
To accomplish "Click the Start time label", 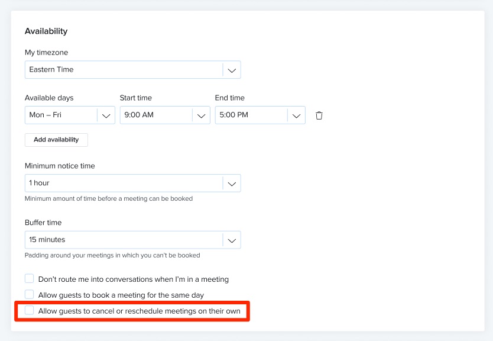I will click(136, 98).
